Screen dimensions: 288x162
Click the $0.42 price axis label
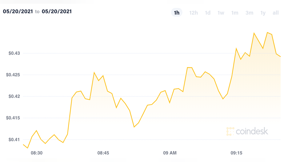(14, 96)
